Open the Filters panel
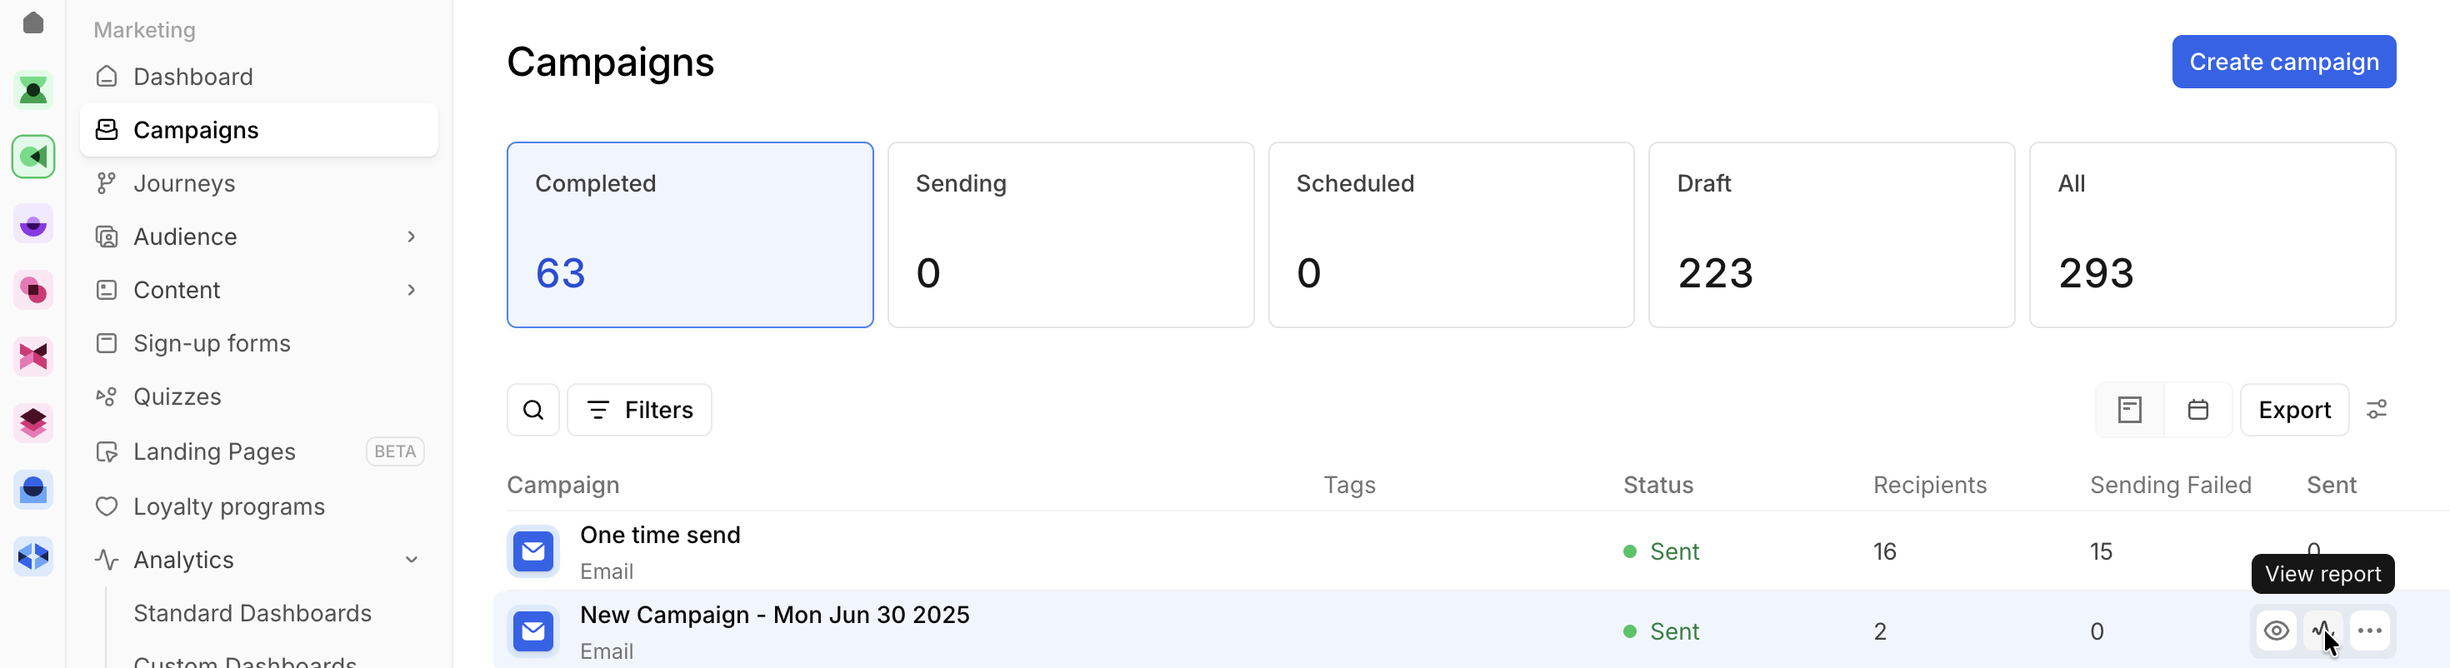The height and width of the screenshot is (668, 2450). tap(639, 410)
